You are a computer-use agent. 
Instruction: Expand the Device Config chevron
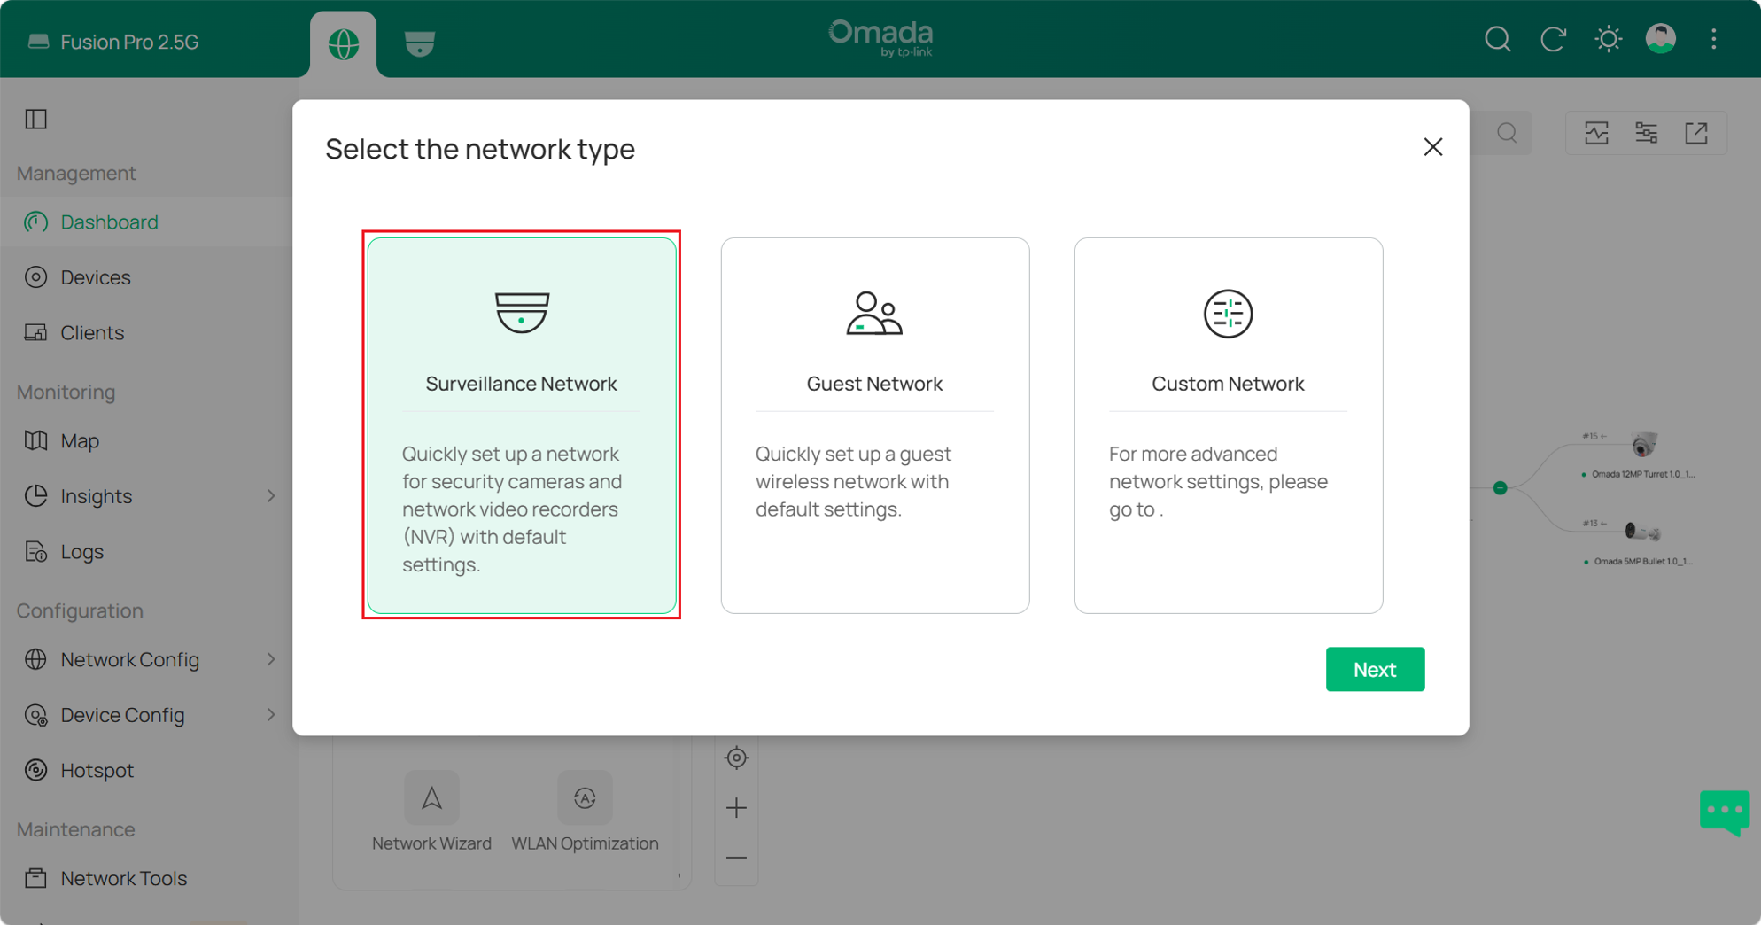[271, 715]
